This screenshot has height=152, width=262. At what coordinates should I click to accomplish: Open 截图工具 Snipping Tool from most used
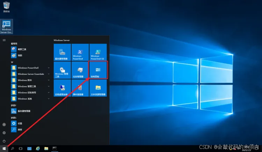point(30,49)
